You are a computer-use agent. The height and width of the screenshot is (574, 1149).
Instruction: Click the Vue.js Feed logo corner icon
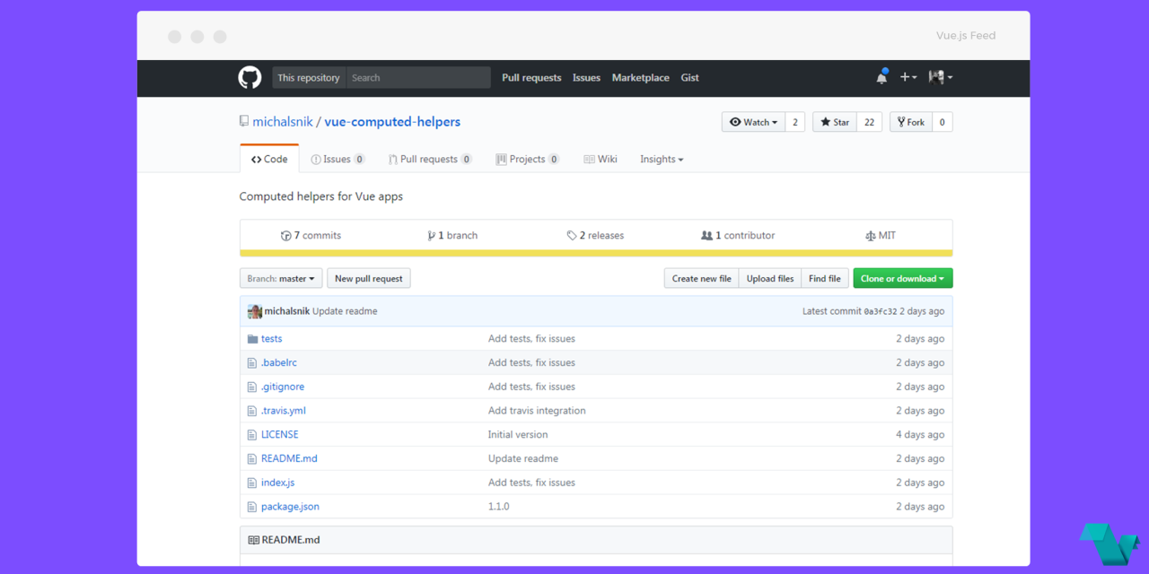[1109, 544]
